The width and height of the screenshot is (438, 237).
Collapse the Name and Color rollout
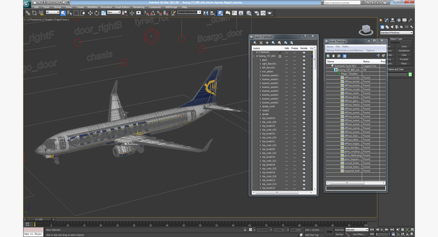click(396, 69)
